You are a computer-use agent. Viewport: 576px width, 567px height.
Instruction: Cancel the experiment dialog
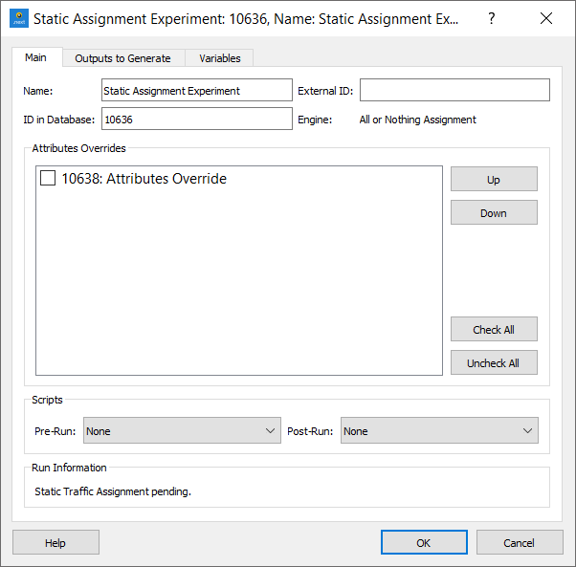coord(520,542)
